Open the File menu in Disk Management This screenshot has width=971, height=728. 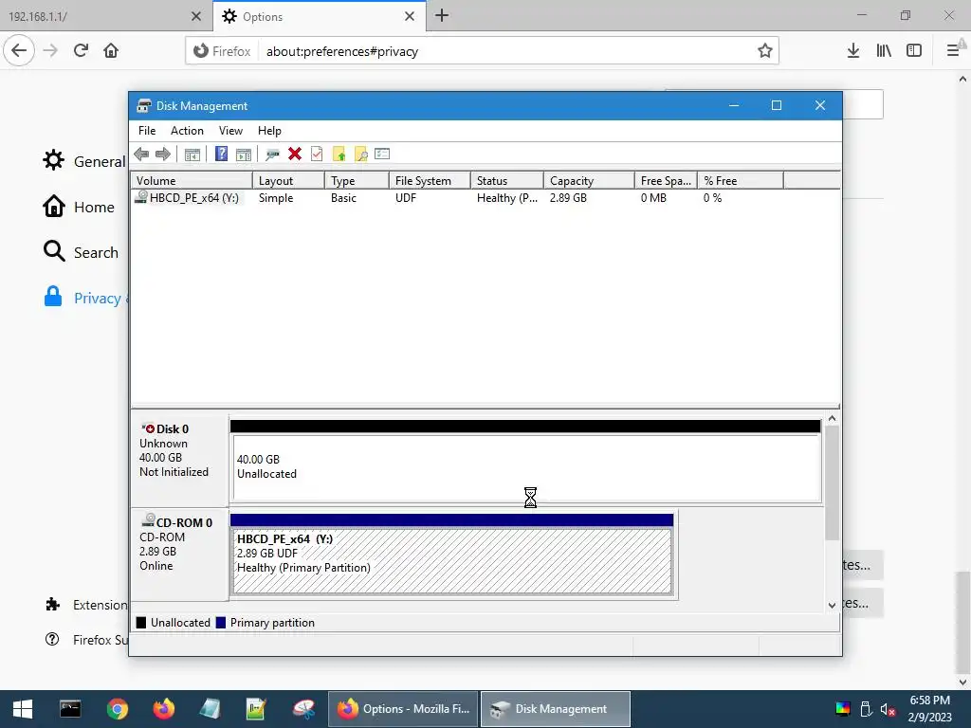(x=147, y=131)
